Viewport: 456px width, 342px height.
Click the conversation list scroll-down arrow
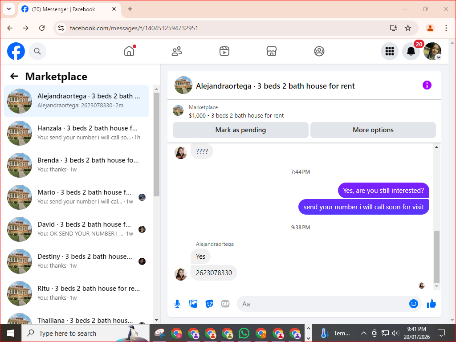pyautogui.click(x=156, y=320)
